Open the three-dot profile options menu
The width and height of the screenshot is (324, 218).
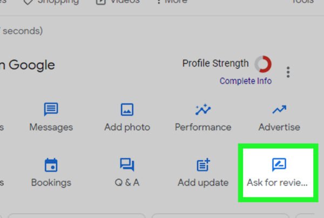(x=288, y=72)
